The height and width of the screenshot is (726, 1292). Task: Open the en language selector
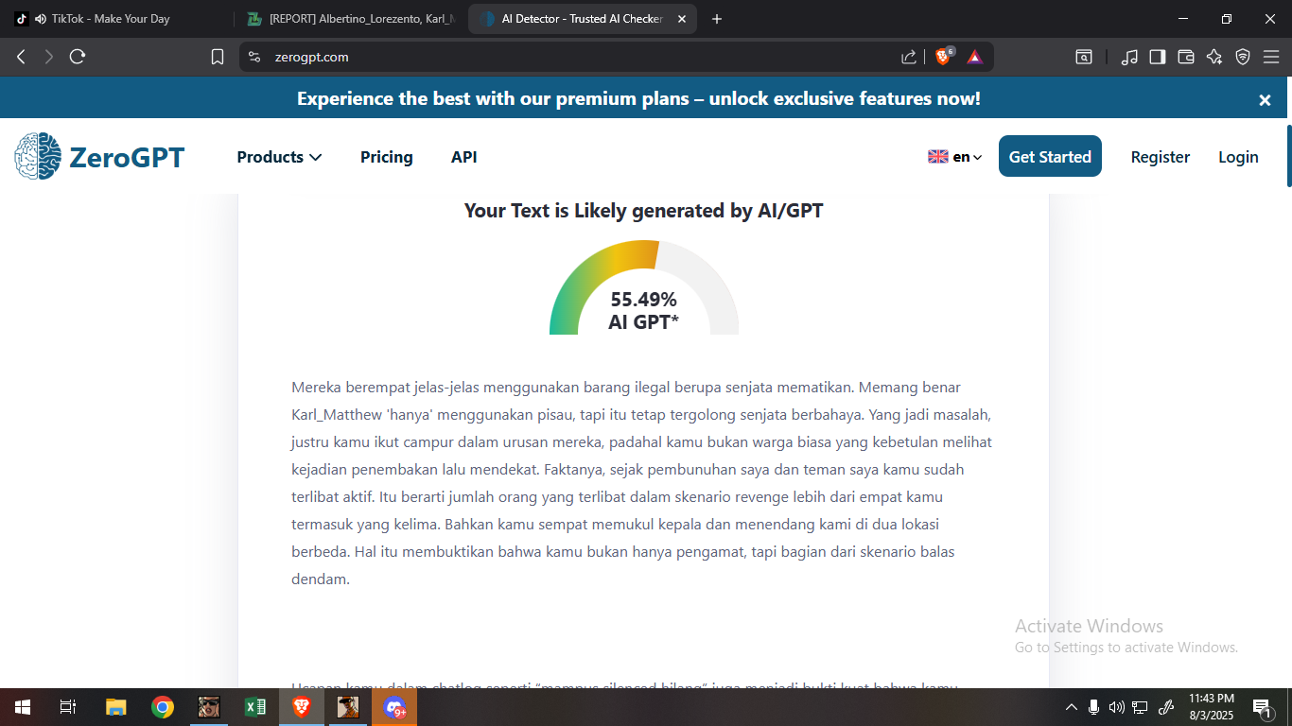955,157
